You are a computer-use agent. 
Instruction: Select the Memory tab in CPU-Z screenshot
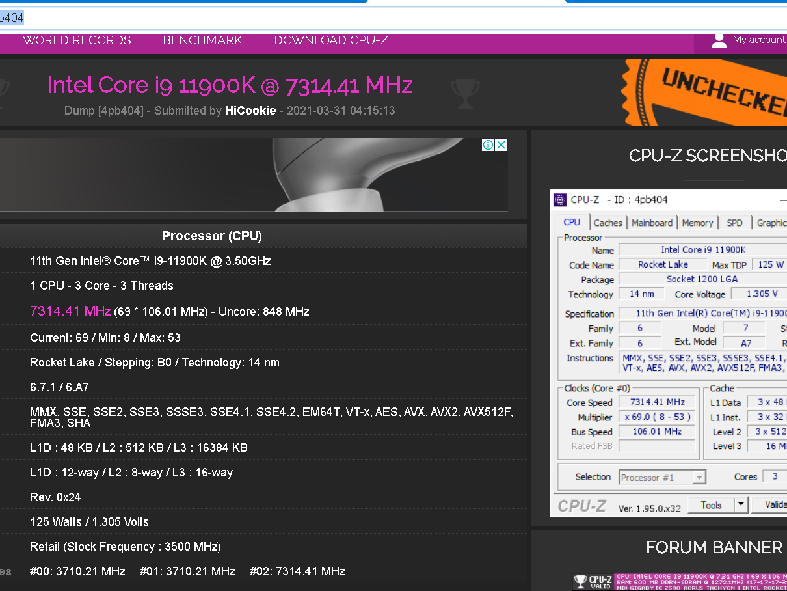[x=697, y=223]
